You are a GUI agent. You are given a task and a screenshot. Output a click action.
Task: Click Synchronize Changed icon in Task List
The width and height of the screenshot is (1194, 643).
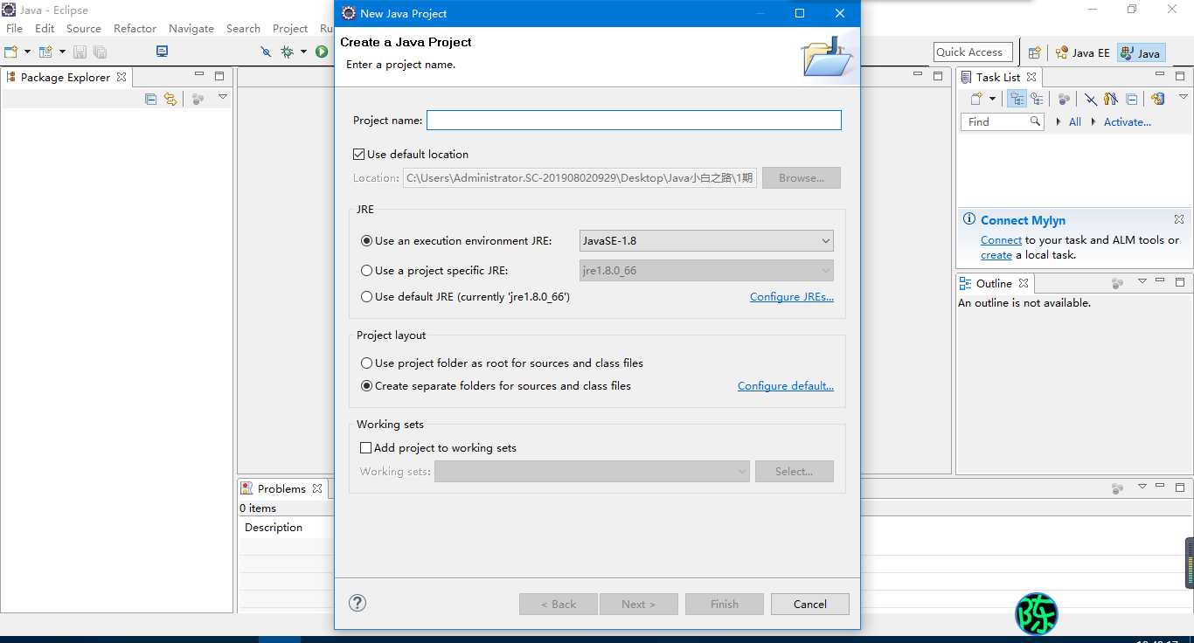[1158, 99]
